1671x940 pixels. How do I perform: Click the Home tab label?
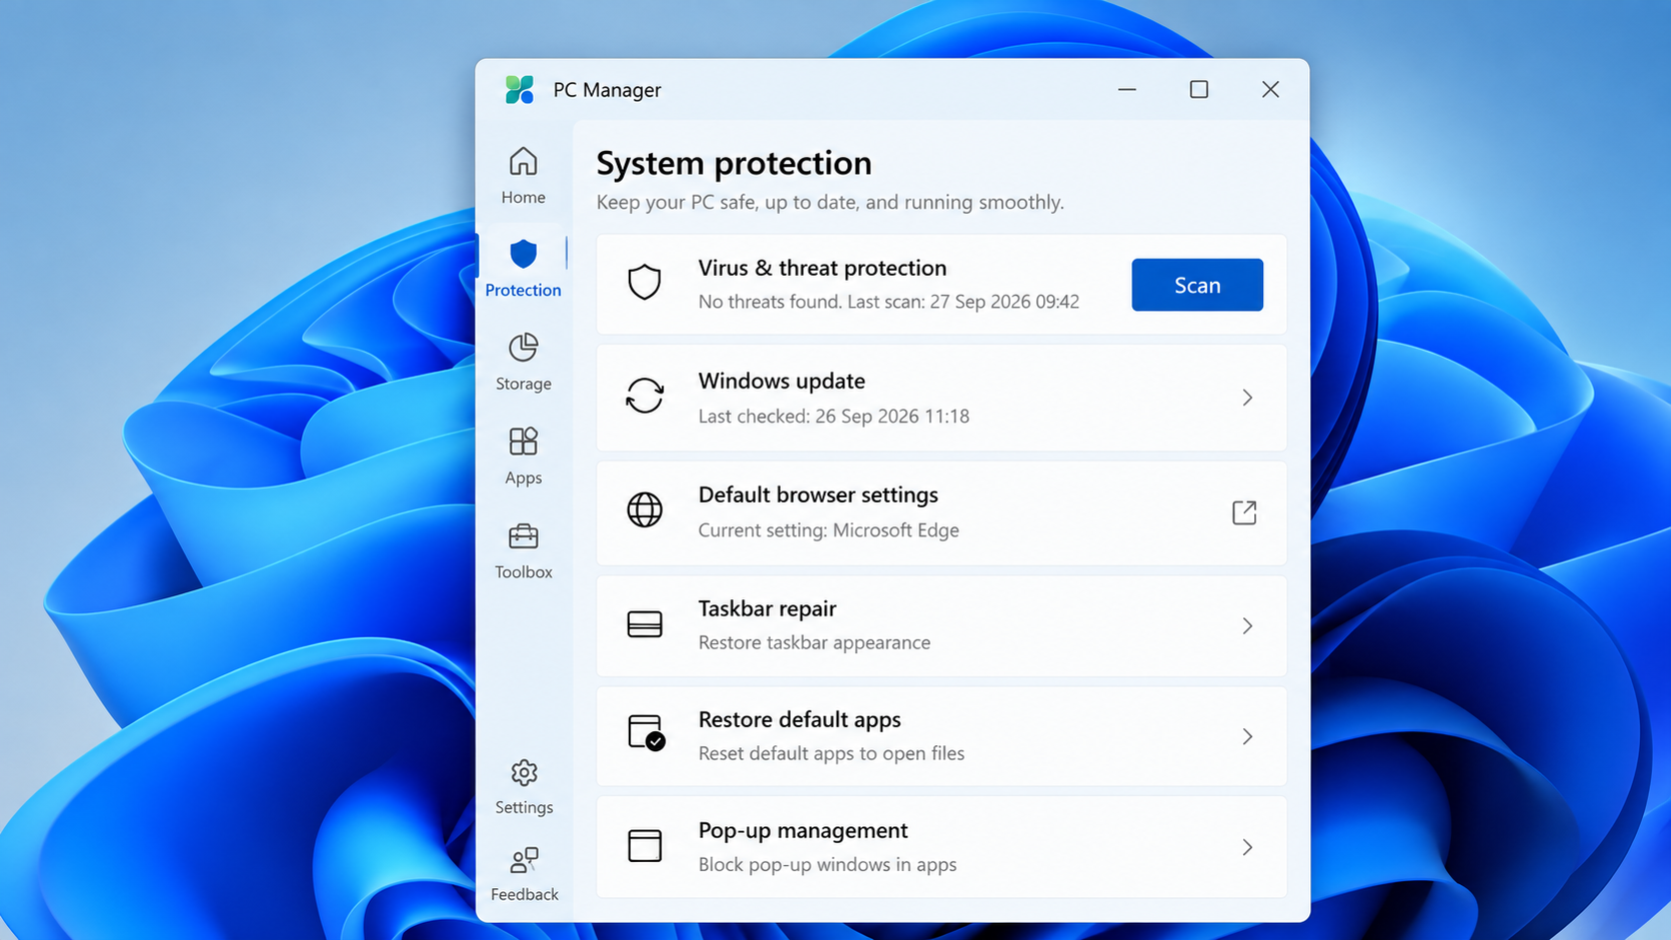coord(524,197)
